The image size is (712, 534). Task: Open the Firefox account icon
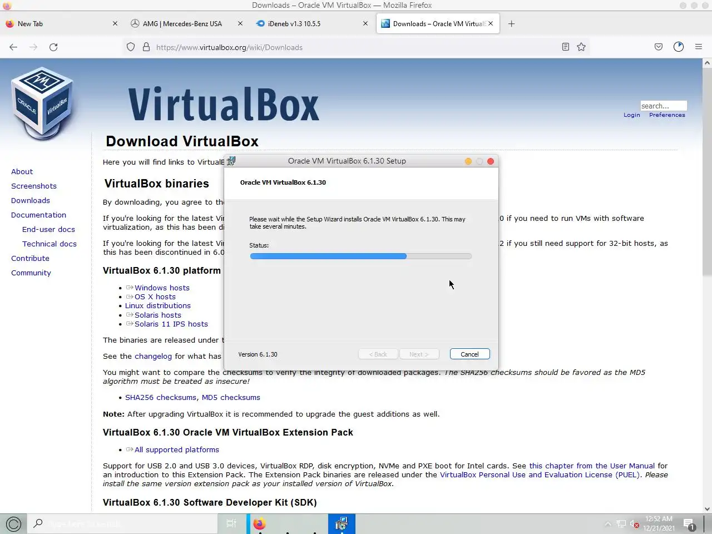(x=679, y=47)
